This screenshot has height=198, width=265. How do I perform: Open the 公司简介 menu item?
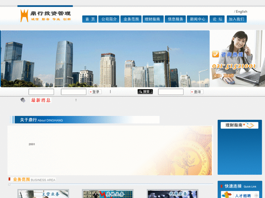coord(109,19)
